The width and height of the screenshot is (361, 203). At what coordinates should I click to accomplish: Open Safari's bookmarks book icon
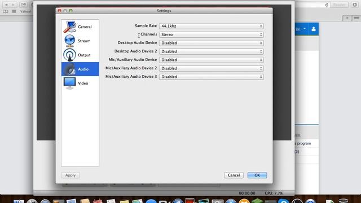coord(6,11)
